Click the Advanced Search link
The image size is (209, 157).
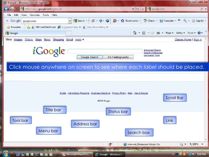coord(152,50)
